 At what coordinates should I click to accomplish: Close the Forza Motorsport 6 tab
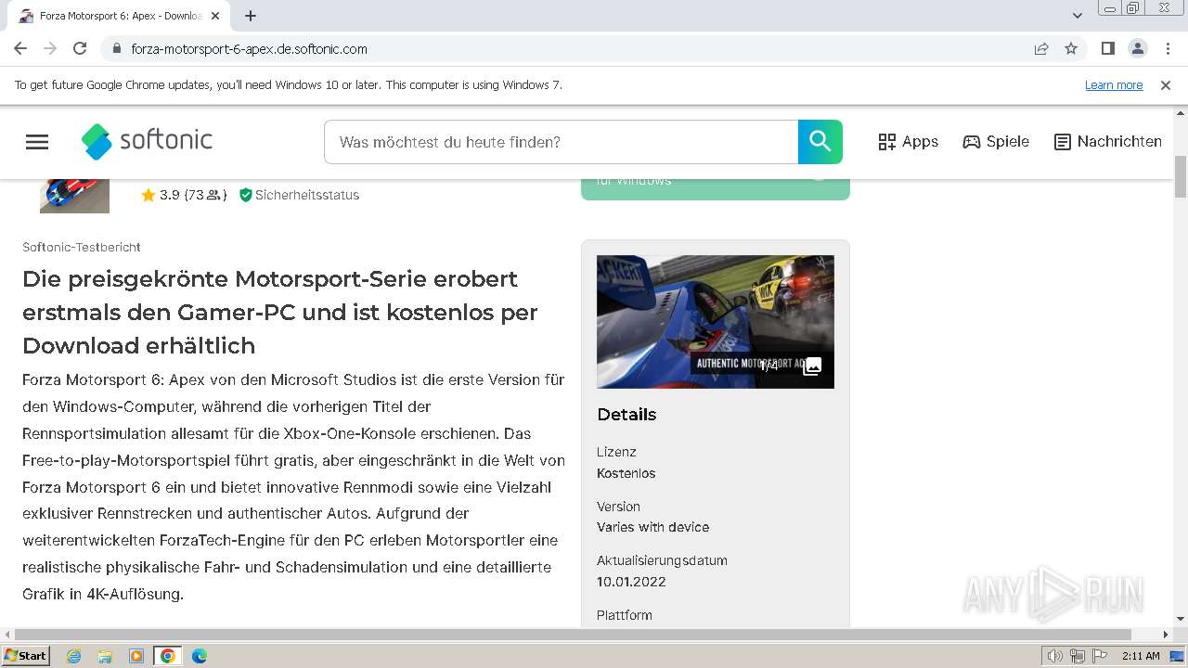coord(215,16)
